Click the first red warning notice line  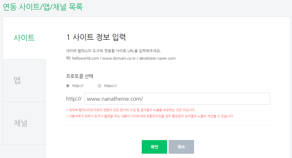pos(131,110)
